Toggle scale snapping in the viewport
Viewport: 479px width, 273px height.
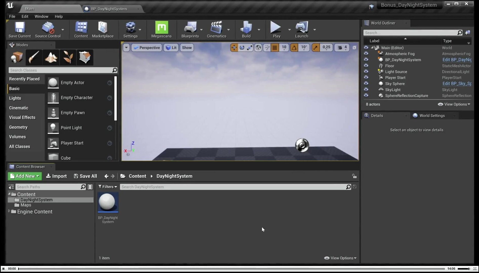[x=316, y=48]
